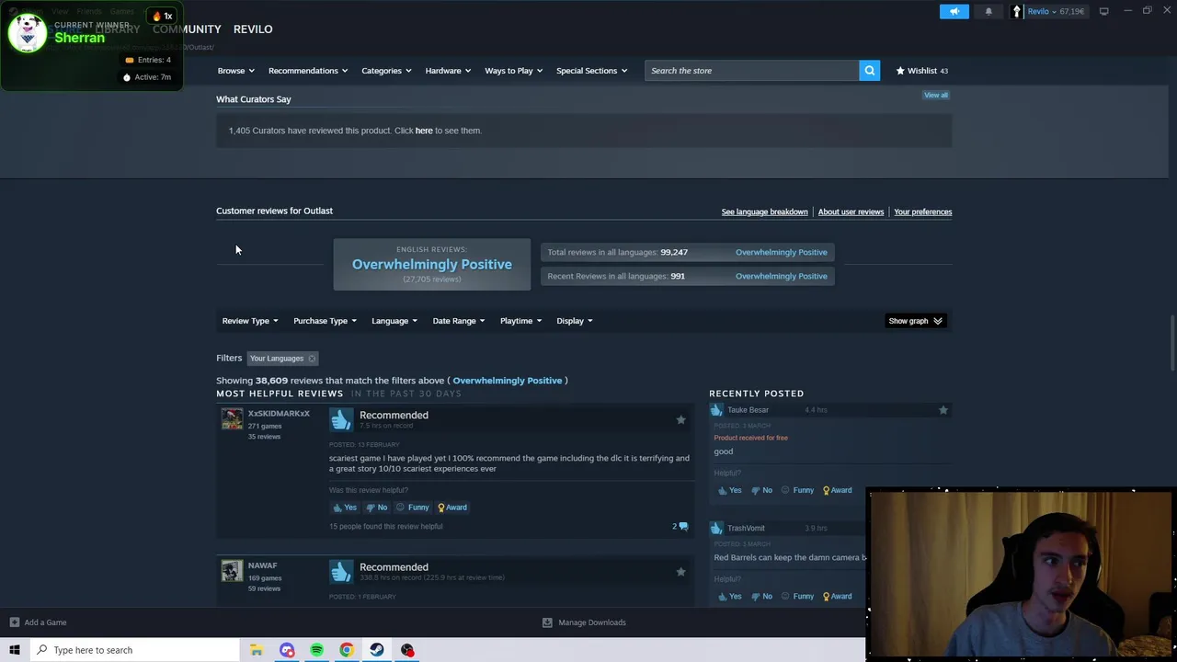This screenshot has height=662, width=1177.
Task: Open notifications bell in Steam header
Action: tap(988, 11)
